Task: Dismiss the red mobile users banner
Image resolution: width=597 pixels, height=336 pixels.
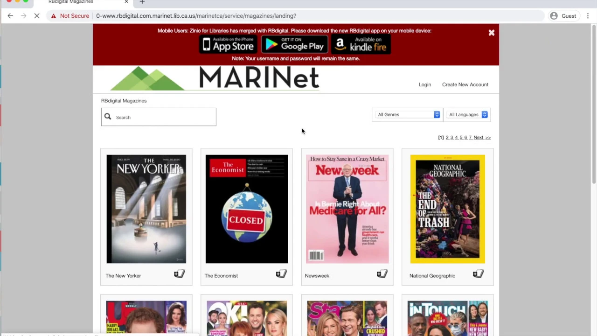Action: [491, 33]
